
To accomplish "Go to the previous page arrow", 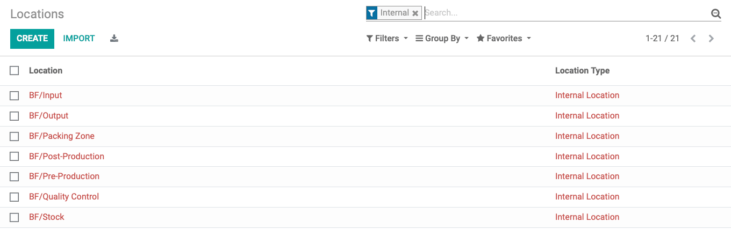I will click(693, 39).
